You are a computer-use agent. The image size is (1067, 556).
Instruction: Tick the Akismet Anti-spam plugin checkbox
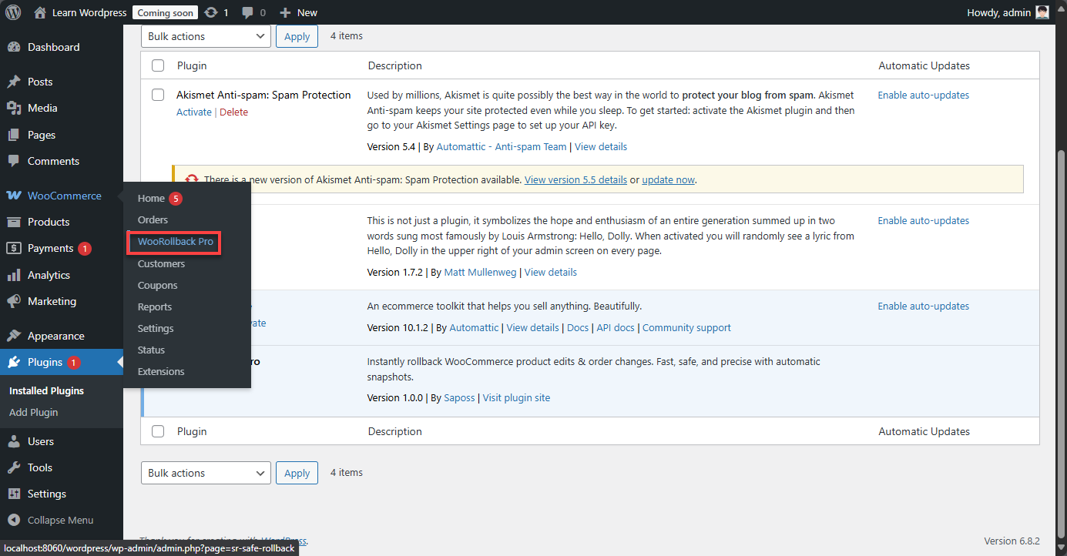(158, 95)
